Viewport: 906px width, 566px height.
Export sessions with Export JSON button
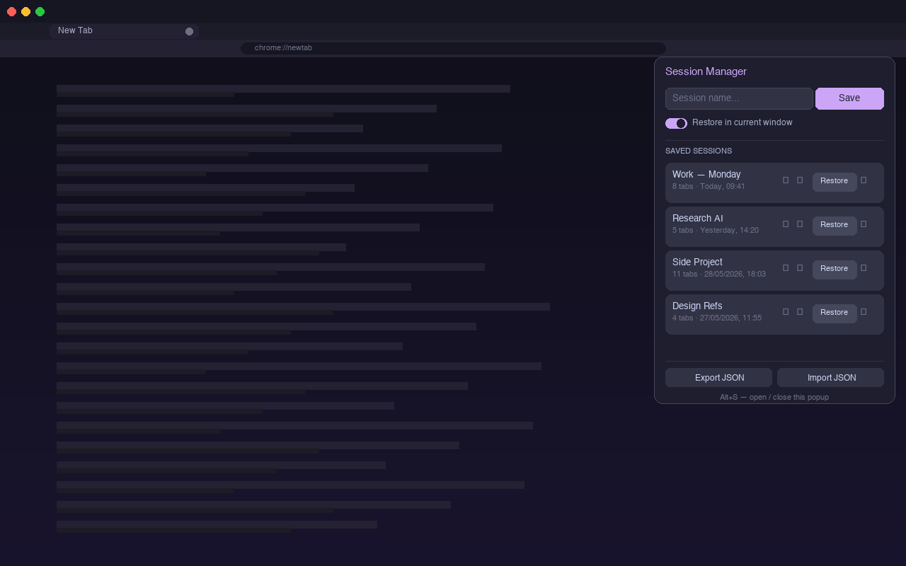pos(718,378)
